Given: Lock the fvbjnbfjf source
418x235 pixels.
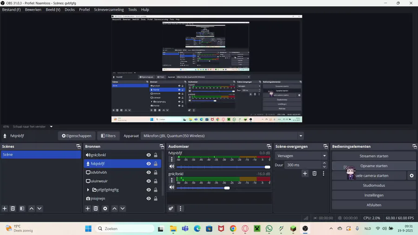Looking at the screenshot, I should (156, 163).
